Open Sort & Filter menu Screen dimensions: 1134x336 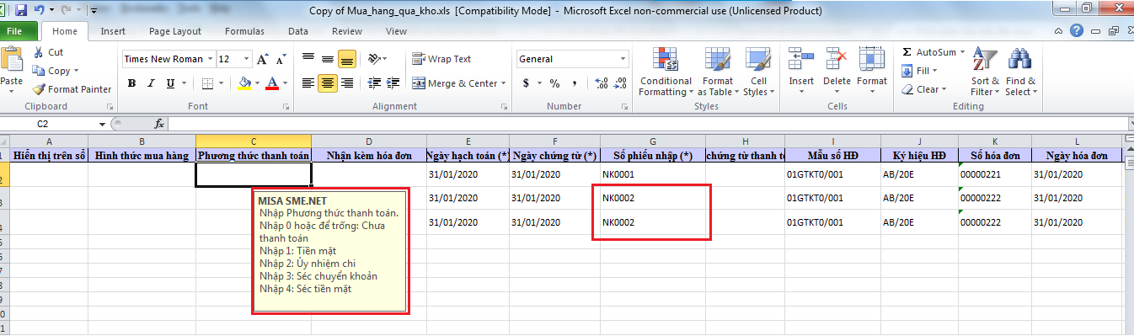pyautogui.click(x=984, y=72)
